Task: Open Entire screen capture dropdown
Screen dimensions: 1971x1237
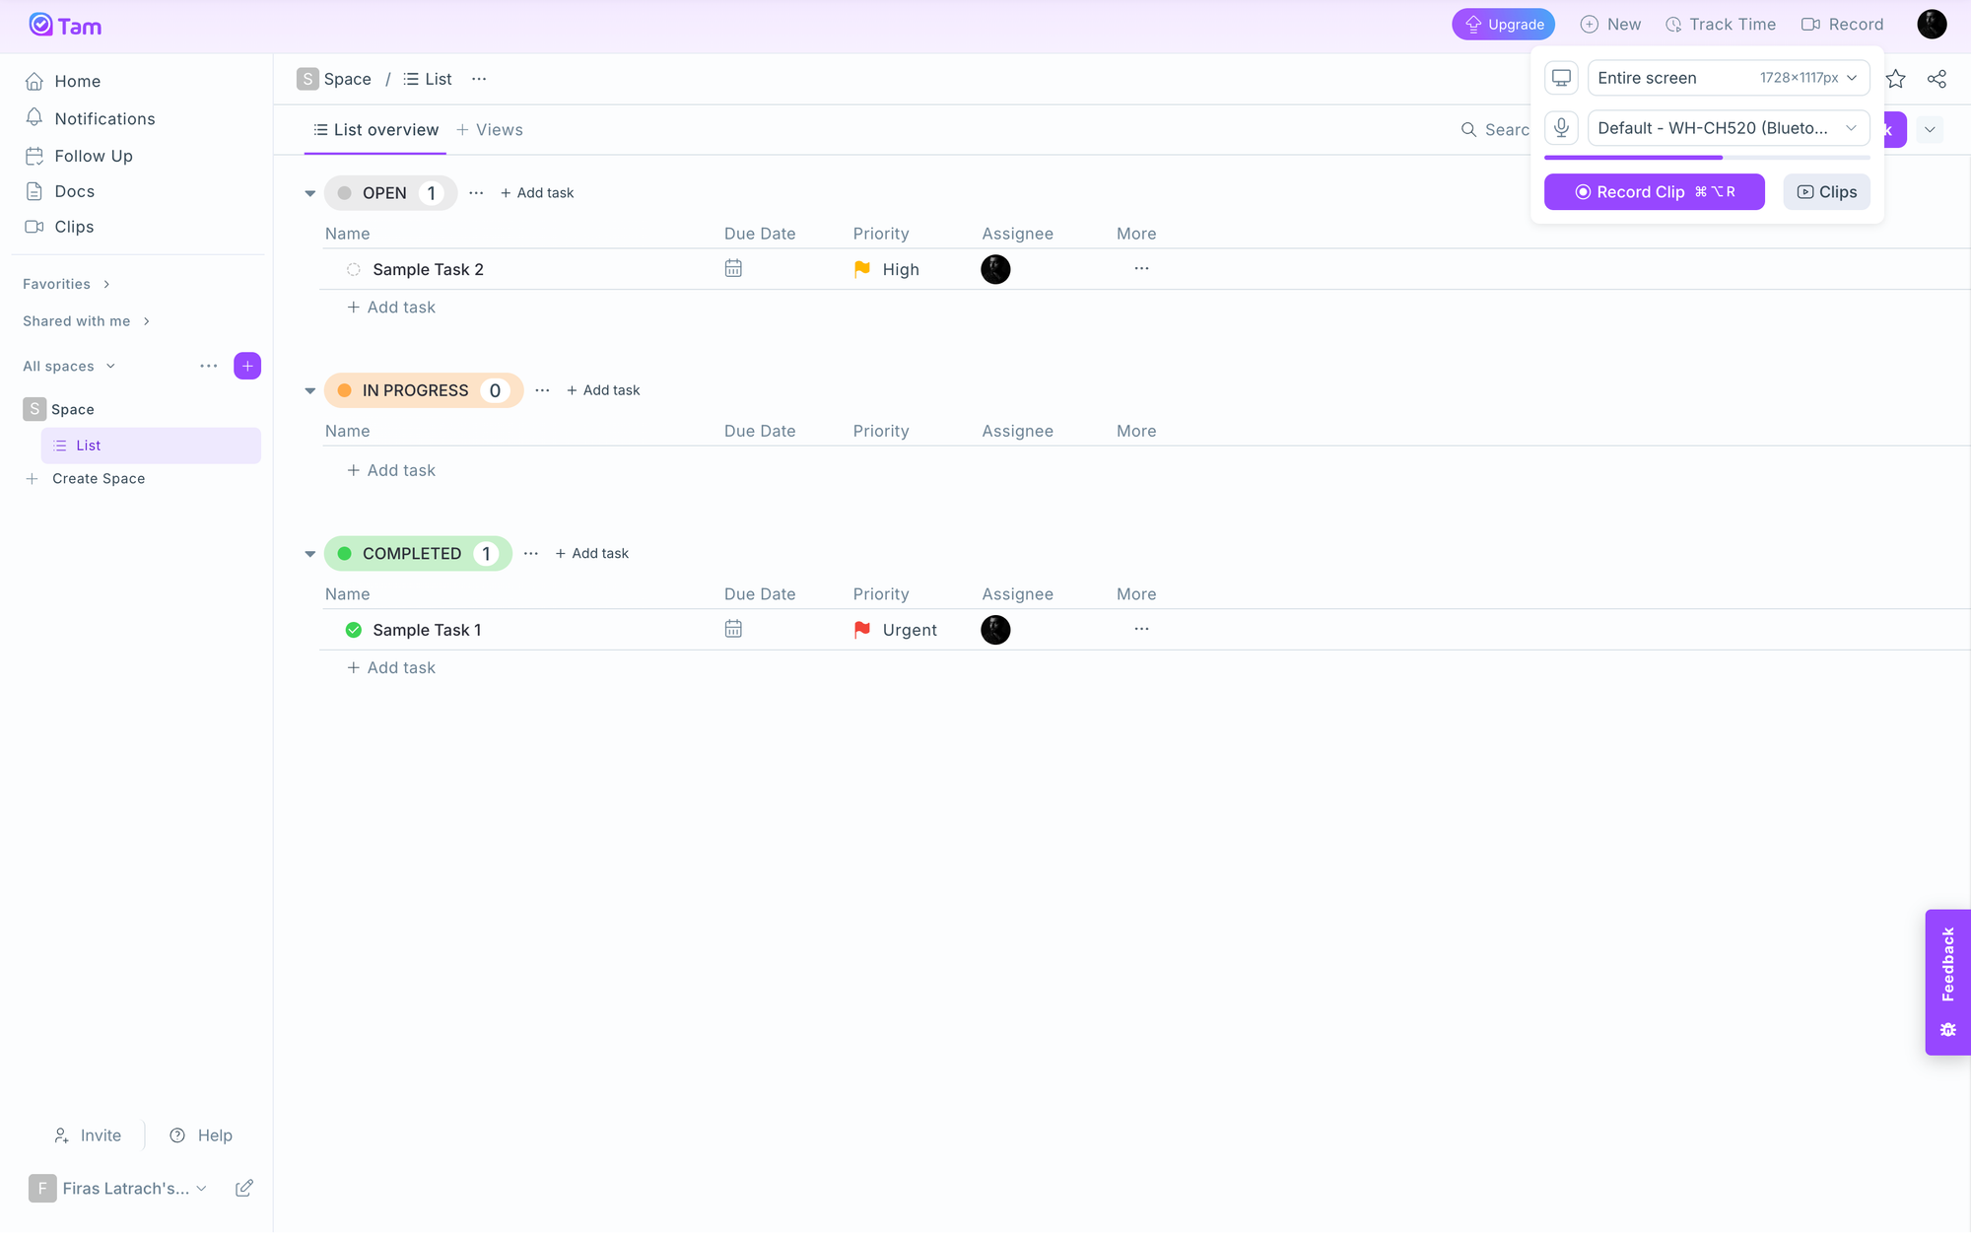Action: pyautogui.click(x=1728, y=78)
